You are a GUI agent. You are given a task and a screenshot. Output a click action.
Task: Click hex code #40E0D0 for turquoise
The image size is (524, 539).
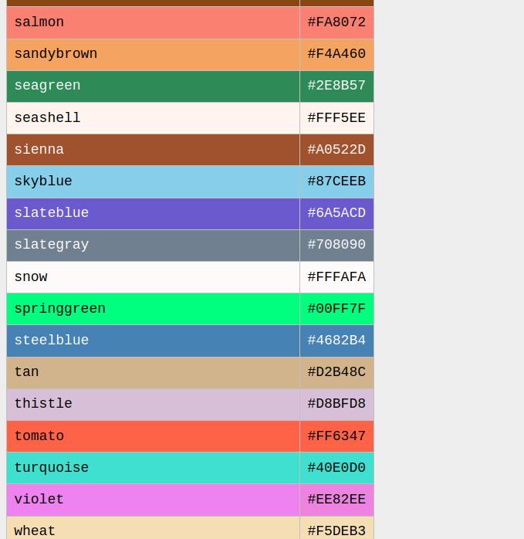pyautogui.click(x=336, y=468)
